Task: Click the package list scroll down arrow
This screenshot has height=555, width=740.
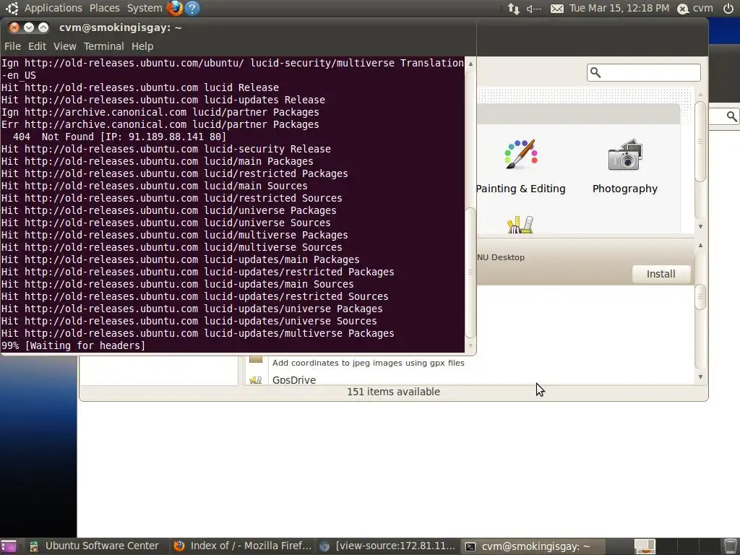Action: (x=700, y=377)
